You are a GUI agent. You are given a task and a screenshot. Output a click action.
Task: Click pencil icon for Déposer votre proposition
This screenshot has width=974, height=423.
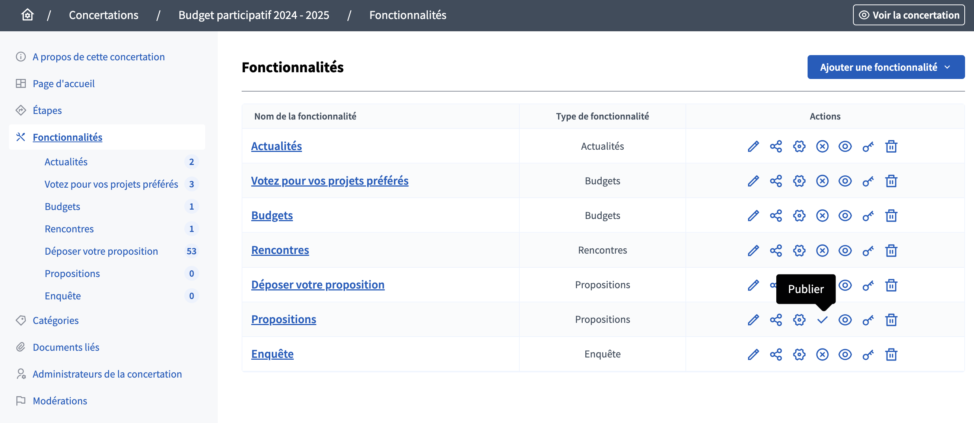point(753,285)
